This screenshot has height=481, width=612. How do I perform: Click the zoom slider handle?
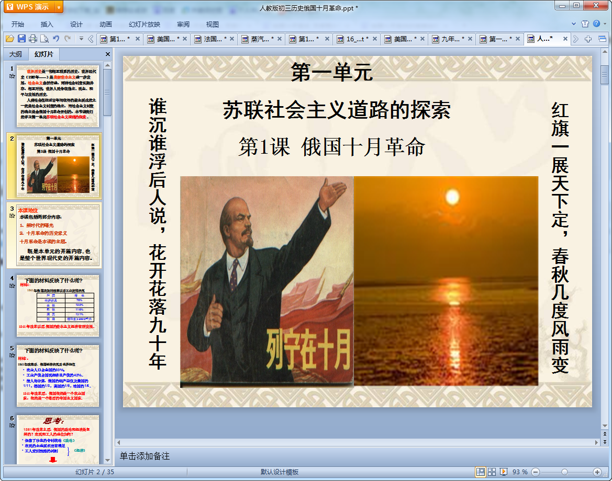[564, 472]
